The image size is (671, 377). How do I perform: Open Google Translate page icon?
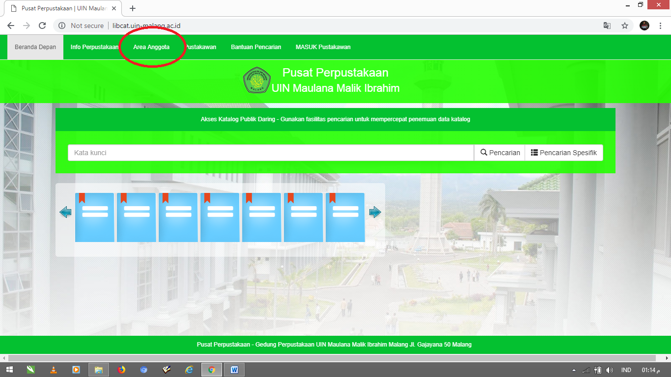click(x=607, y=26)
